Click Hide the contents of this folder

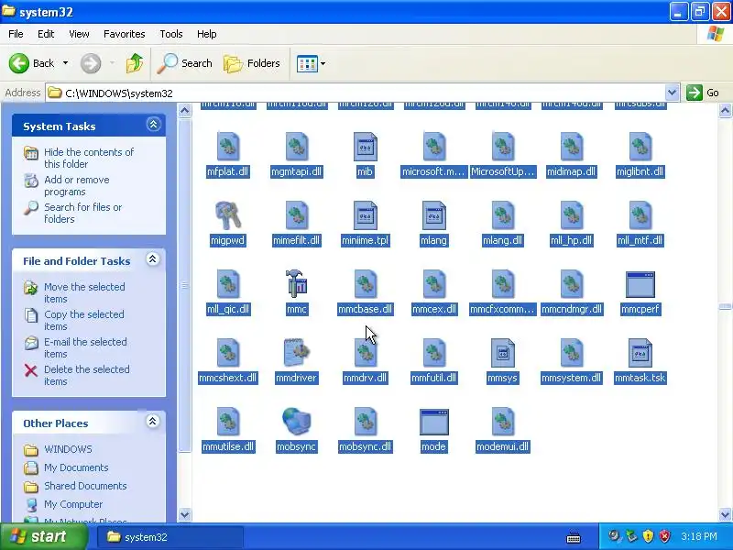click(89, 158)
